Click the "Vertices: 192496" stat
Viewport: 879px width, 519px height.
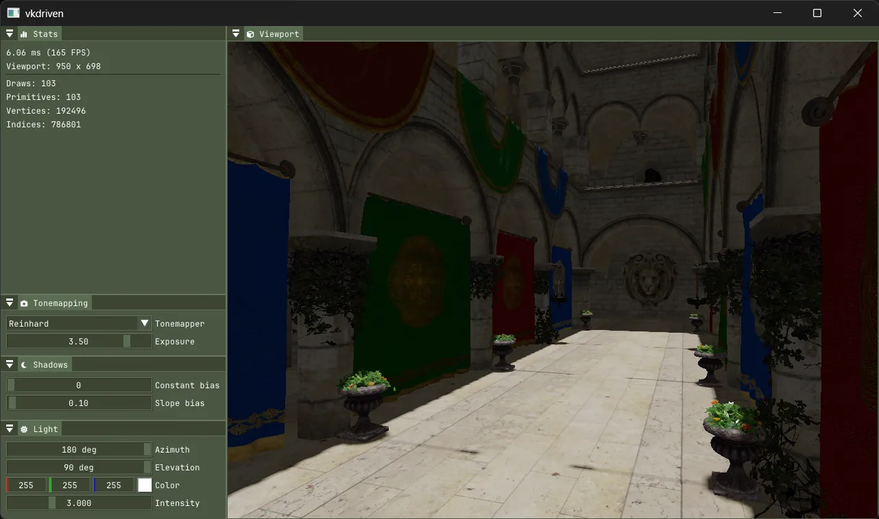tap(46, 110)
